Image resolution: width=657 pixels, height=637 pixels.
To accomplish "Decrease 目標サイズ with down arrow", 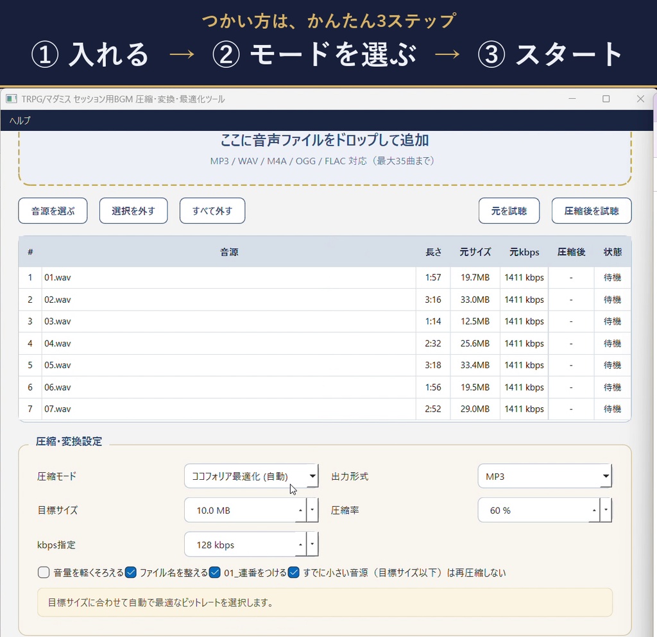I will point(312,510).
